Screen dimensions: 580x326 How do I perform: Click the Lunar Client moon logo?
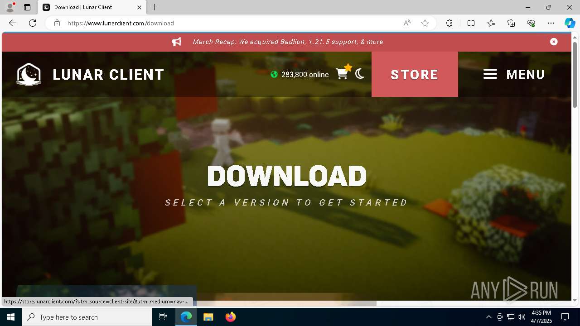tap(29, 74)
